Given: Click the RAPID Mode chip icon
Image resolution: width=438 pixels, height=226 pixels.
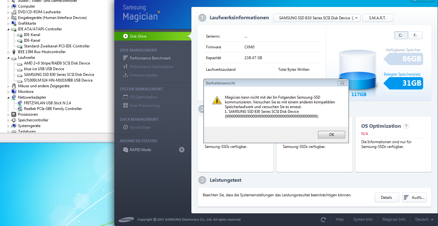Looking at the screenshot, I should pyautogui.click(x=125, y=150).
